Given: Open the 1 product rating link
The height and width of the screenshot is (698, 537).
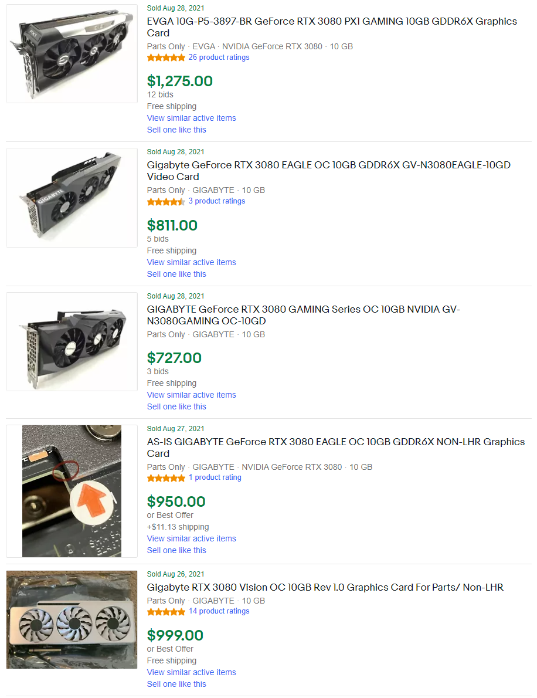Looking at the screenshot, I should (x=215, y=477).
